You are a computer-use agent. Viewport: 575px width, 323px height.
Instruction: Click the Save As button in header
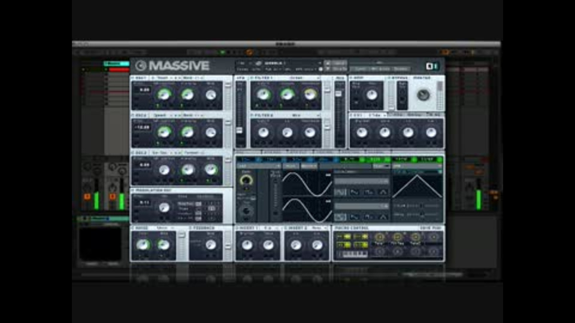[x=339, y=69]
